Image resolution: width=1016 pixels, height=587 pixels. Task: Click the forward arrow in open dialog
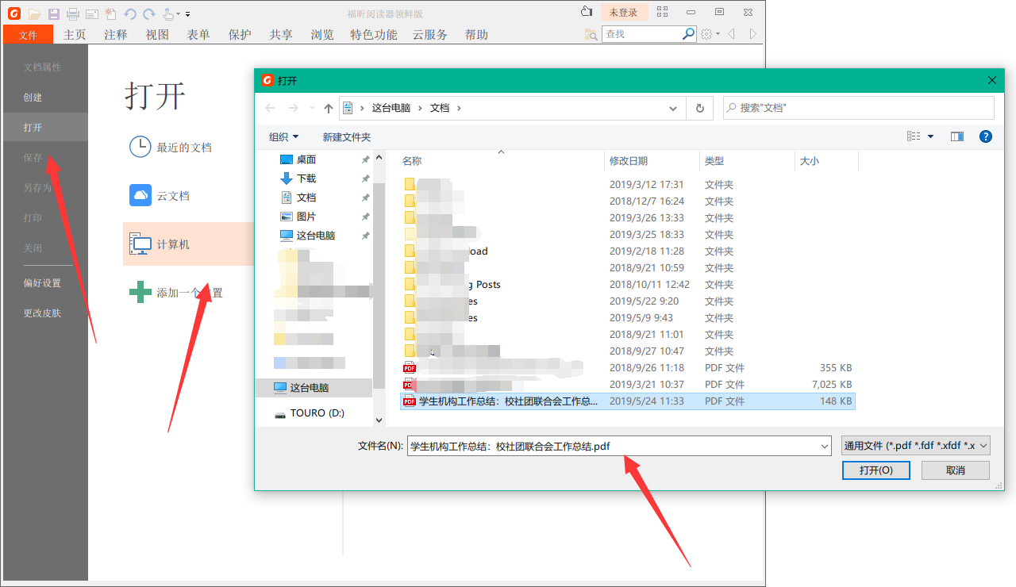[294, 108]
